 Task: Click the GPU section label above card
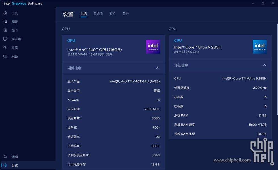click(66, 29)
